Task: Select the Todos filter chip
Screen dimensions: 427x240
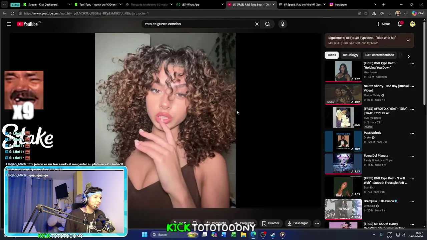Action: click(332, 55)
